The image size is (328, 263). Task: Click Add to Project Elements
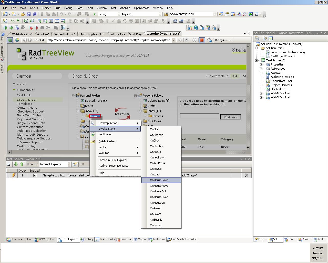(115, 166)
